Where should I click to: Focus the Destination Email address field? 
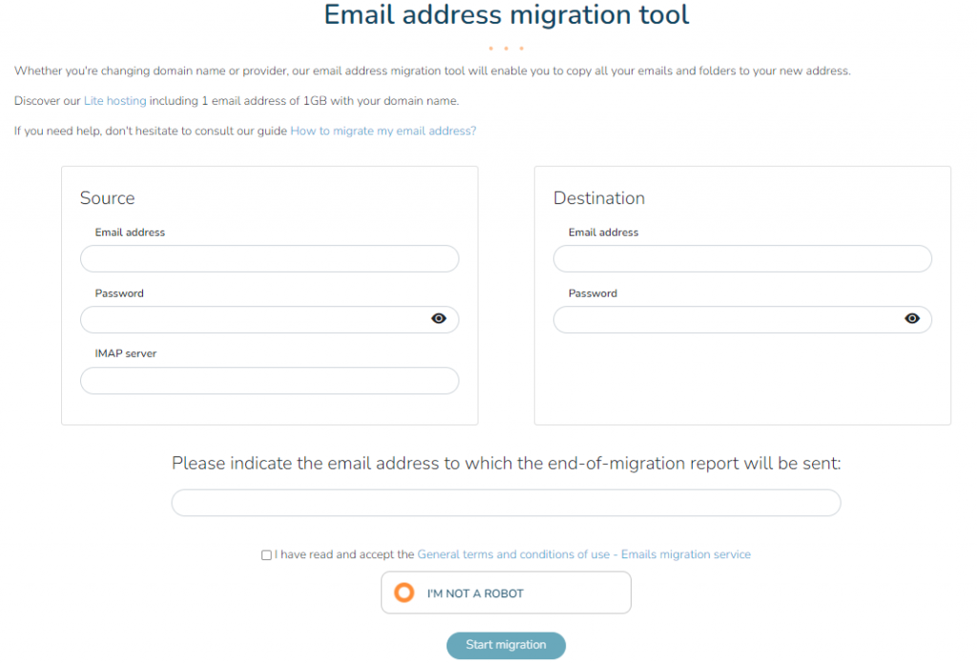(x=742, y=259)
